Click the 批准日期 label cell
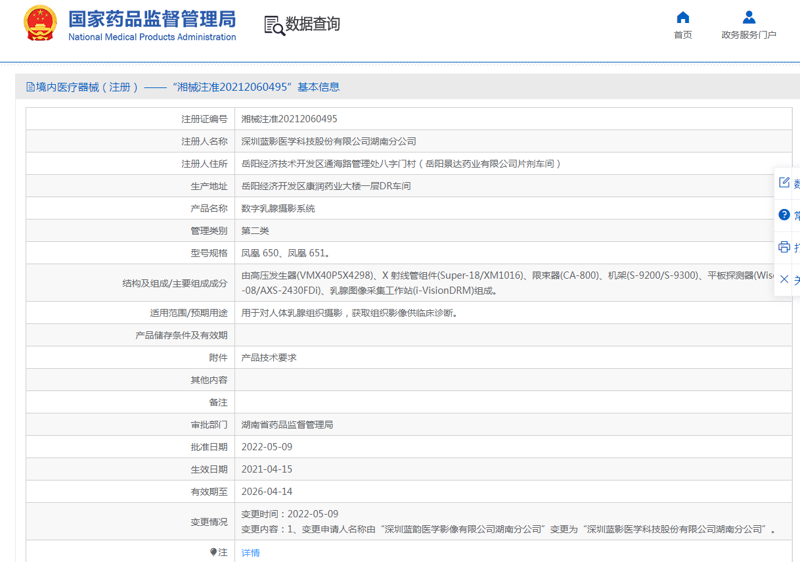 click(130, 447)
